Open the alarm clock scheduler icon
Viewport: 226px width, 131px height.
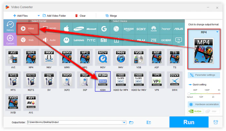click(x=215, y=122)
